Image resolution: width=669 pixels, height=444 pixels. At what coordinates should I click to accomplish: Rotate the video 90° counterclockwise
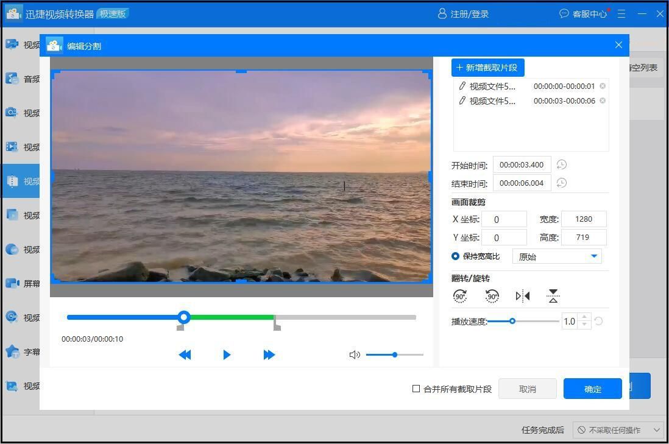coord(491,296)
